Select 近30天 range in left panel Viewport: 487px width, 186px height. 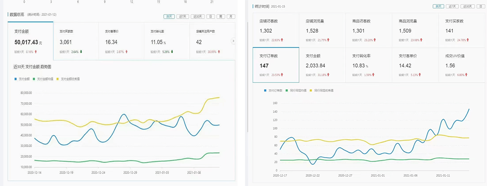coord(197,17)
